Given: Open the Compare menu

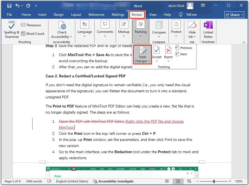Looking at the screenshot, I should click(x=159, y=30).
